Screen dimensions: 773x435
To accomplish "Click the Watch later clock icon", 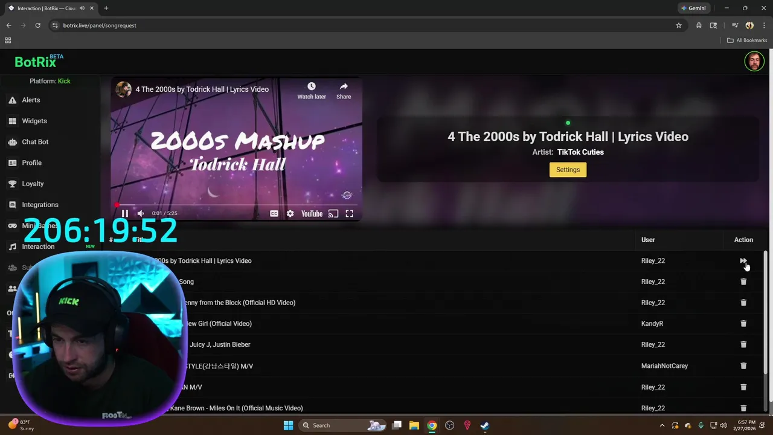I will coord(312,86).
